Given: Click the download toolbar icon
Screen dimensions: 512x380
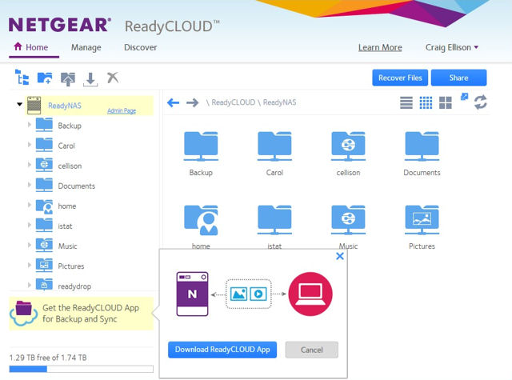Looking at the screenshot, I should (90, 79).
